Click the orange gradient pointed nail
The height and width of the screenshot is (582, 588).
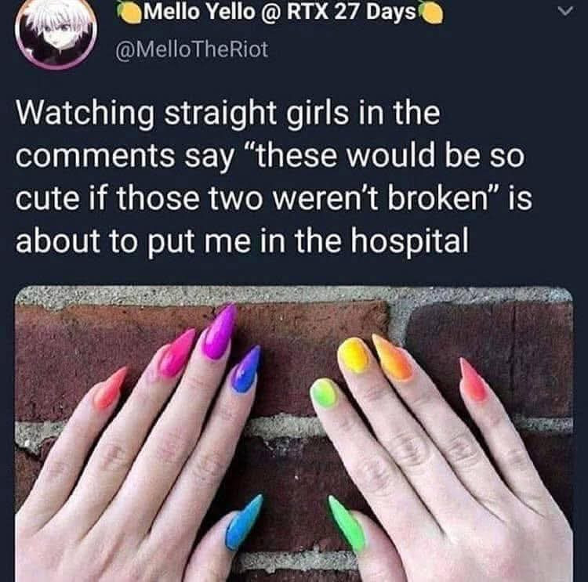[x=392, y=357]
